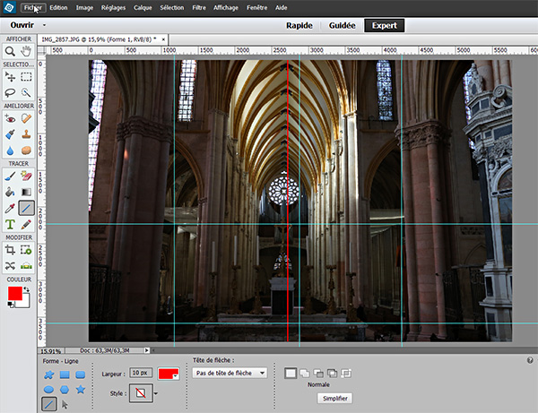The height and width of the screenshot is (413, 538).
Task: Enable intersect shape areas mode
Action: [x=332, y=374]
